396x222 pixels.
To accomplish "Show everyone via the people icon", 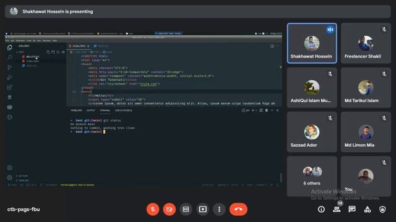I will (337, 209).
